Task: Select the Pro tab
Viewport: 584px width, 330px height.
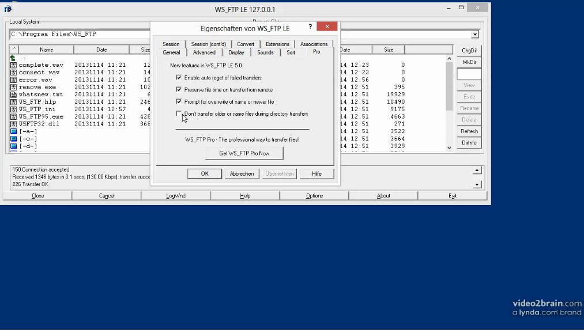Action: click(x=317, y=52)
